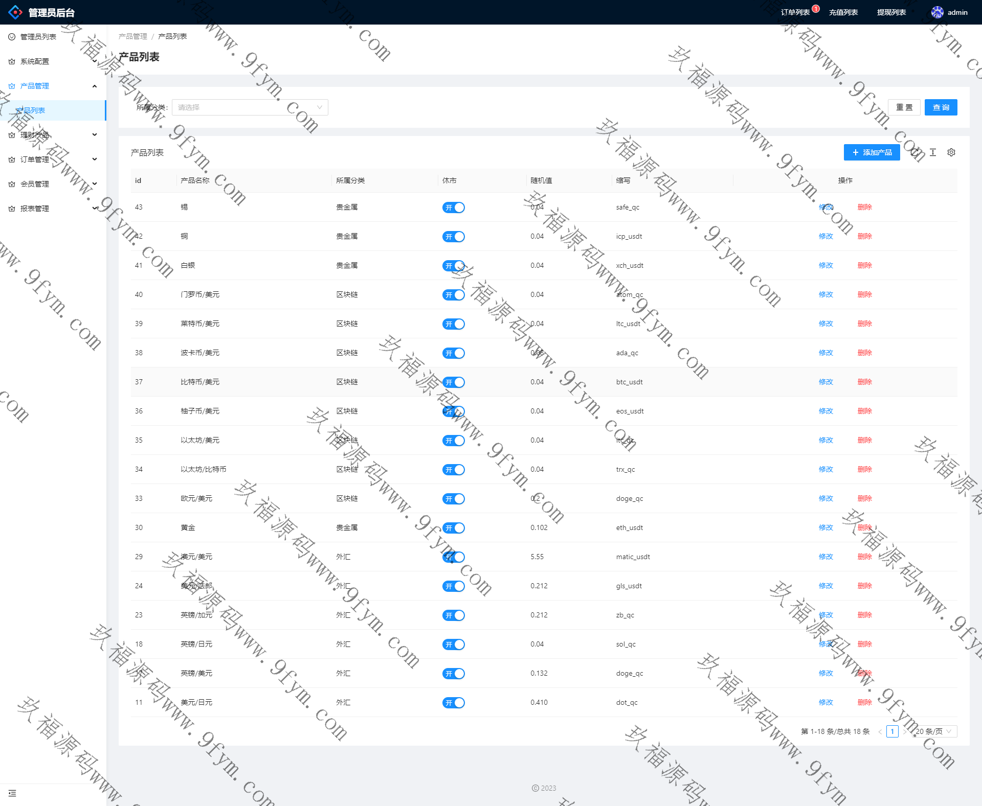Collapse the sidebar using the bottom-left icon
982x806 pixels.
[12, 793]
